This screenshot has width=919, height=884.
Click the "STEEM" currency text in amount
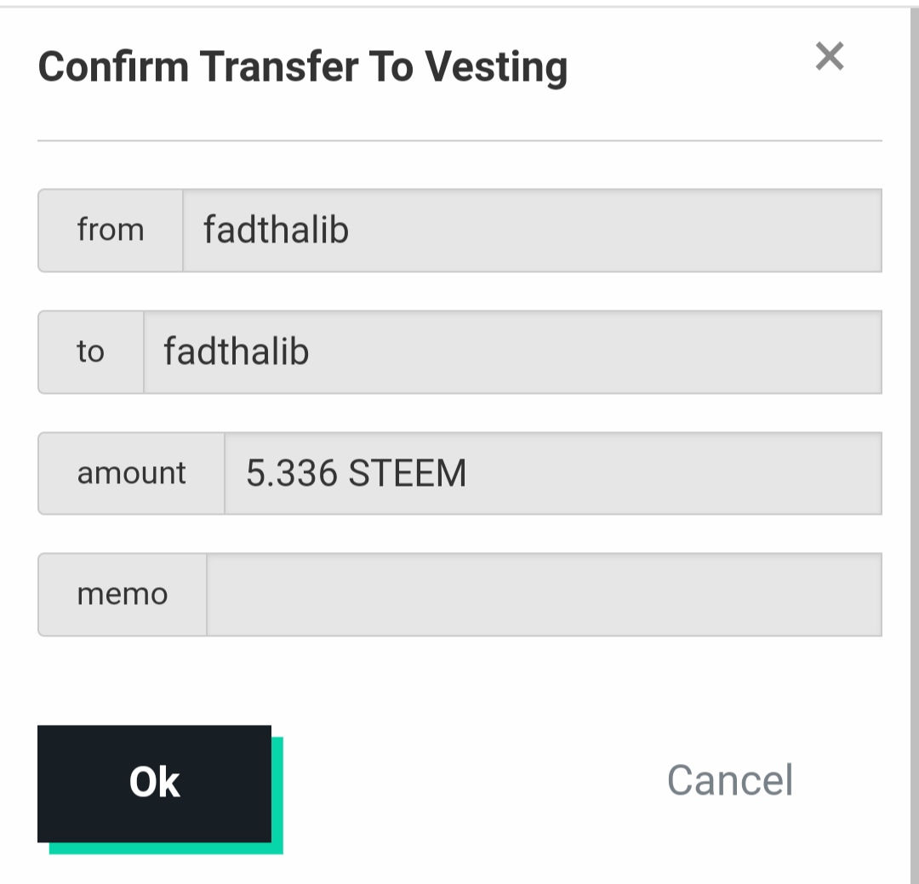coord(408,474)
